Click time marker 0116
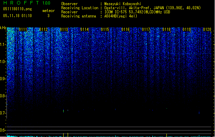Viewport: 215px width, 137px height. pos(125,29)
